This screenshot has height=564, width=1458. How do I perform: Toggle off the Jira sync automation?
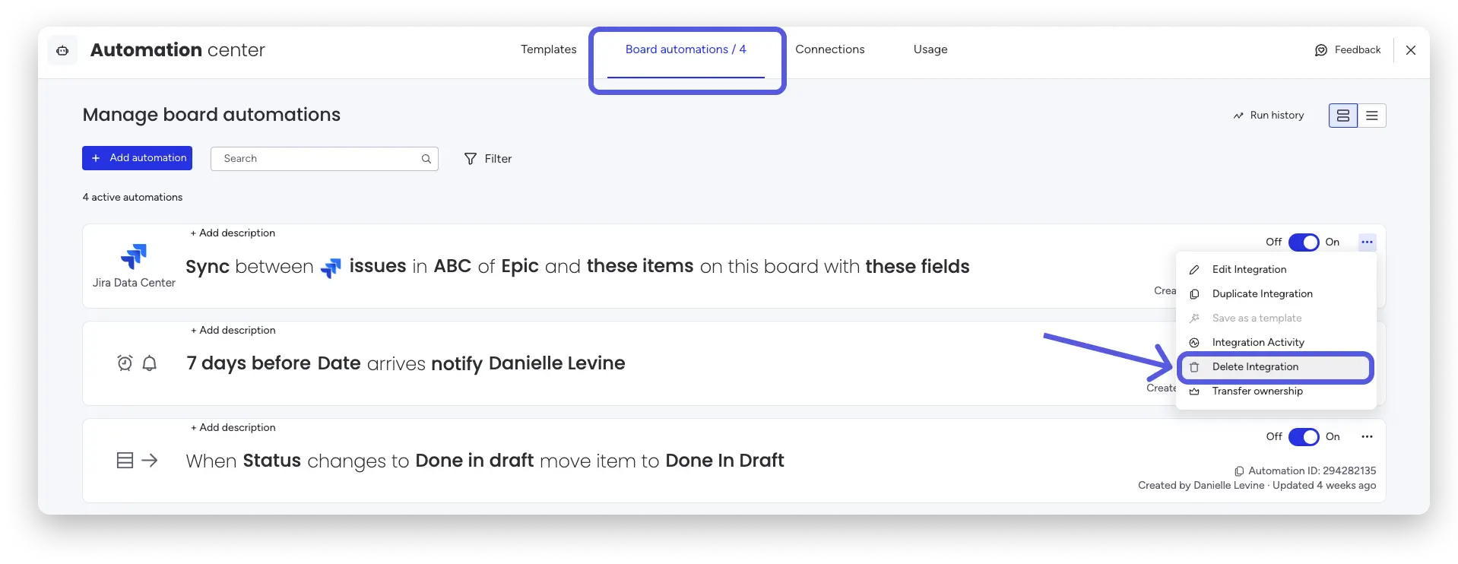(1304, 242)
